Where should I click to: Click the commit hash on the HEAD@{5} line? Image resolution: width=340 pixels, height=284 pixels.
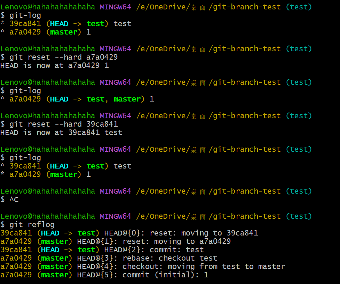click(16, 275)
